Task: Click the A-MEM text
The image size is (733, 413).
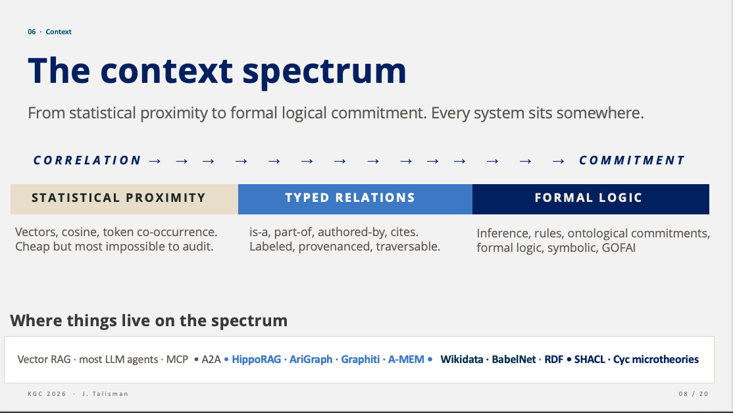Action: click(406, 359)
